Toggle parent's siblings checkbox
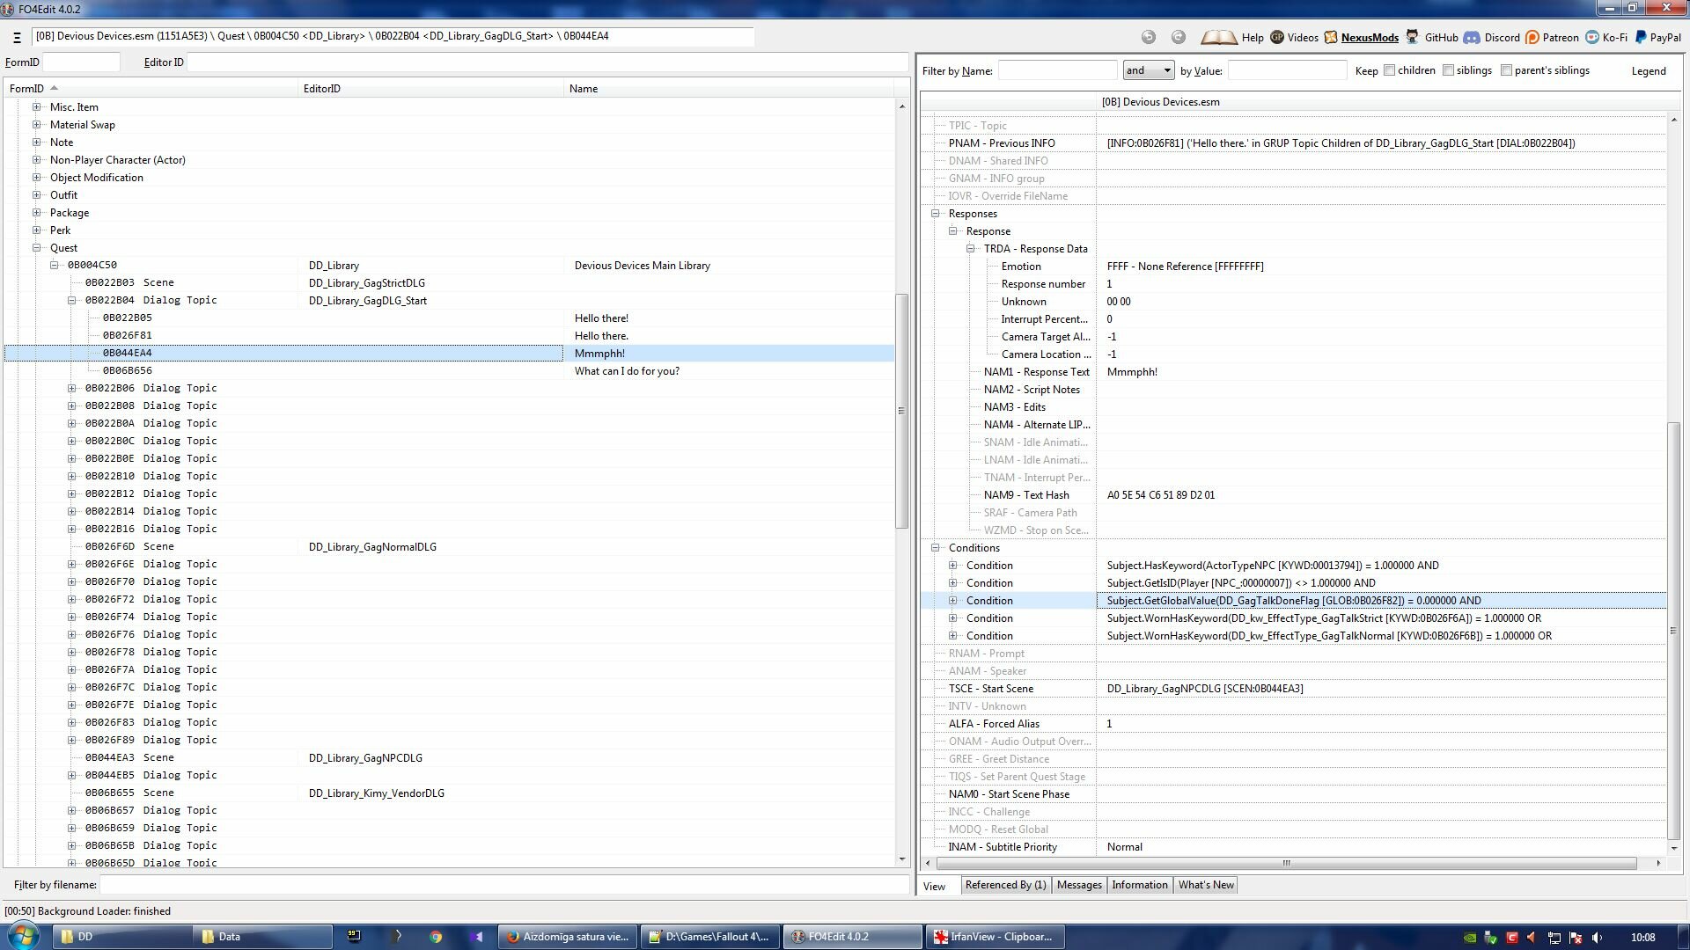Screen dimensions: 1690x950 pyautogui.click(x=1506, y=70)
